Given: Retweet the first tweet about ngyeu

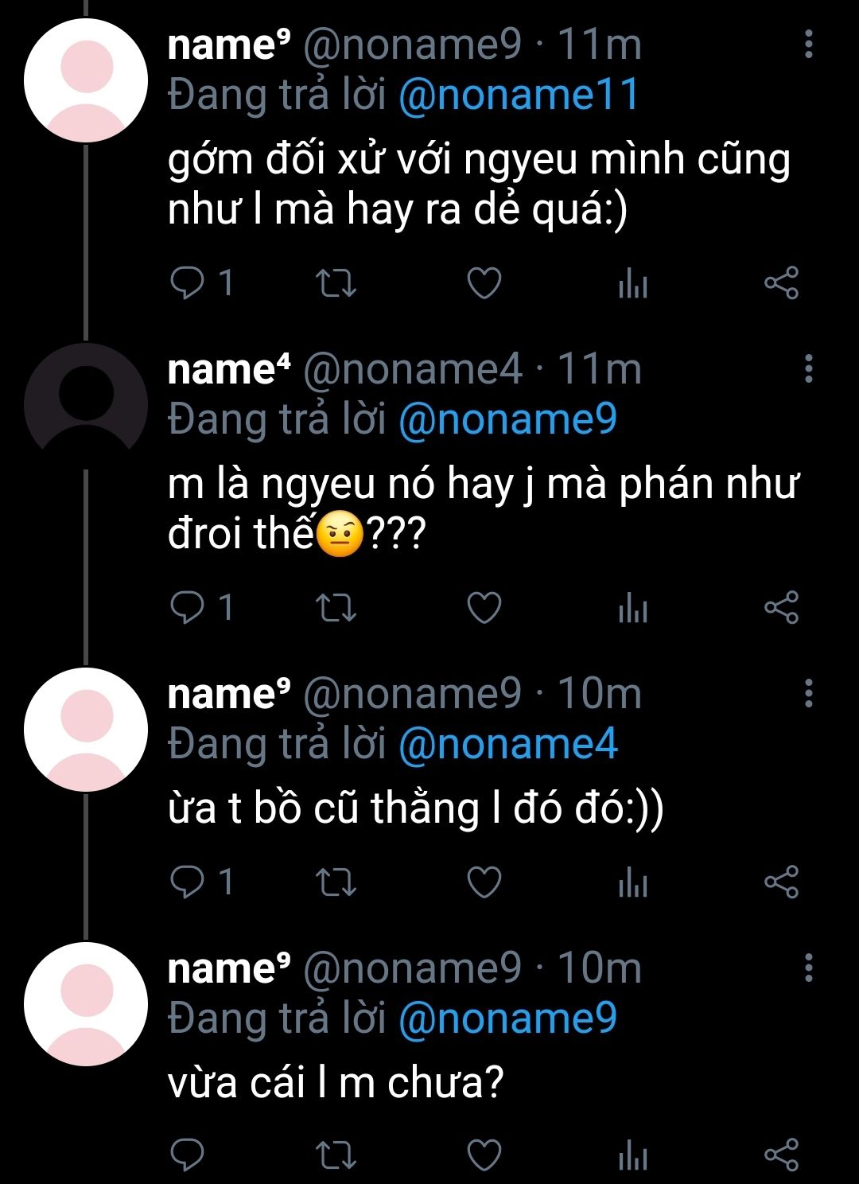Looking at the screenshot, I should point(336,283).
